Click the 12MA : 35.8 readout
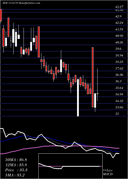The width and height of the screenshot is (128, 179). point(16,165)
